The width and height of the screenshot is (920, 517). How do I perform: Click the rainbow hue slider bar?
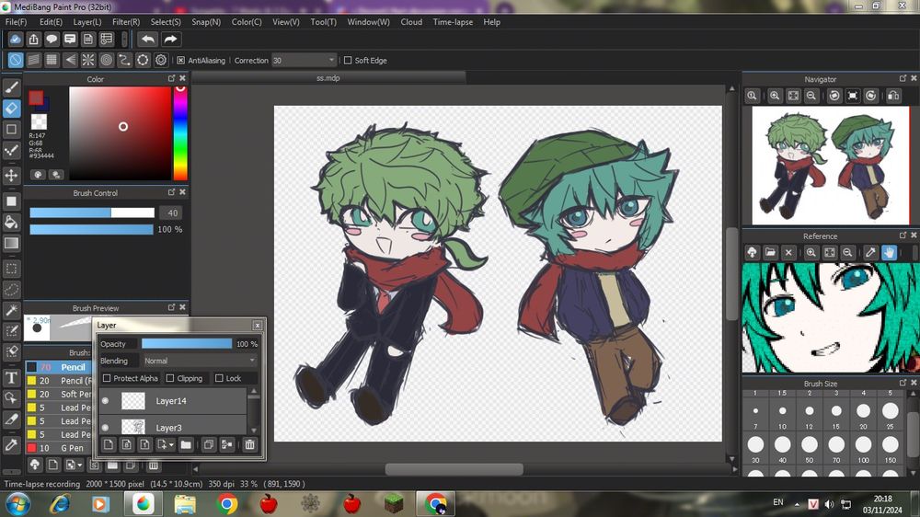pyautogui.click(x=180, y=134)
